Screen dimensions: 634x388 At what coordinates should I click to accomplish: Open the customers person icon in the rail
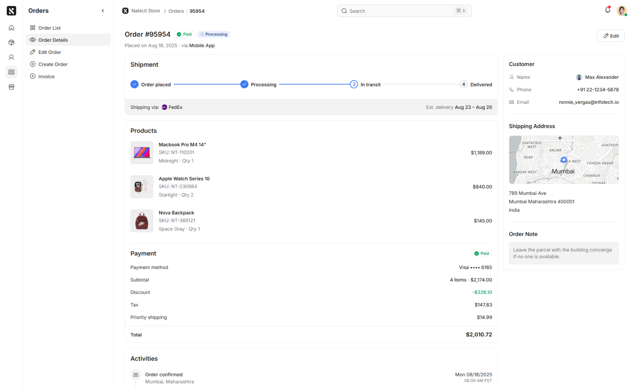point(11,57)
